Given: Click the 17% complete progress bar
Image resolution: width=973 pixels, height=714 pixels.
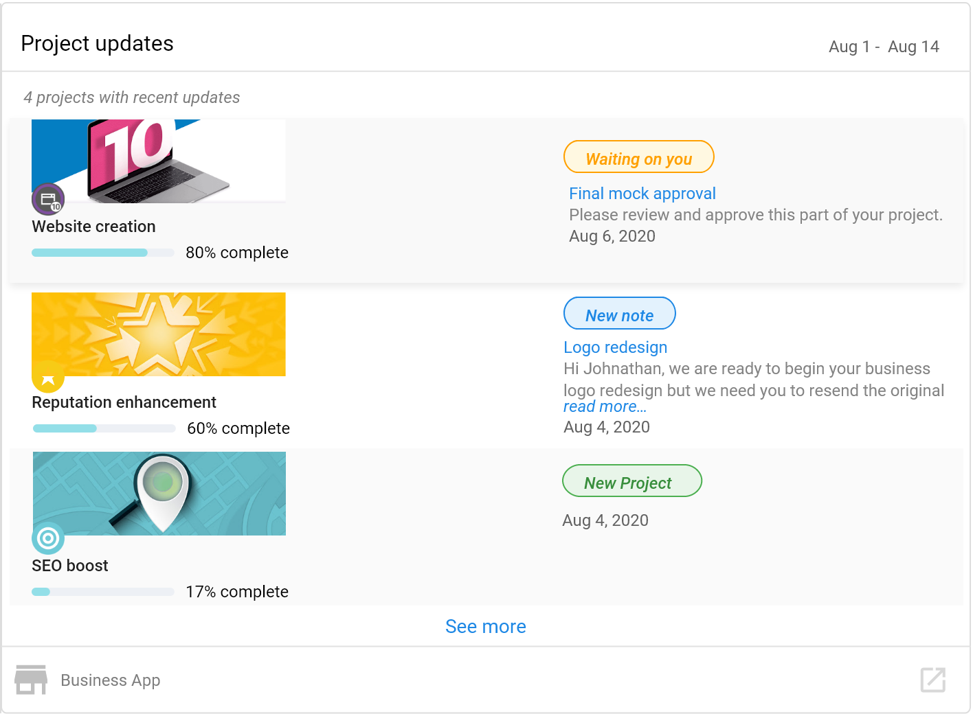Looking at the screenshot, I should [103, 592].
